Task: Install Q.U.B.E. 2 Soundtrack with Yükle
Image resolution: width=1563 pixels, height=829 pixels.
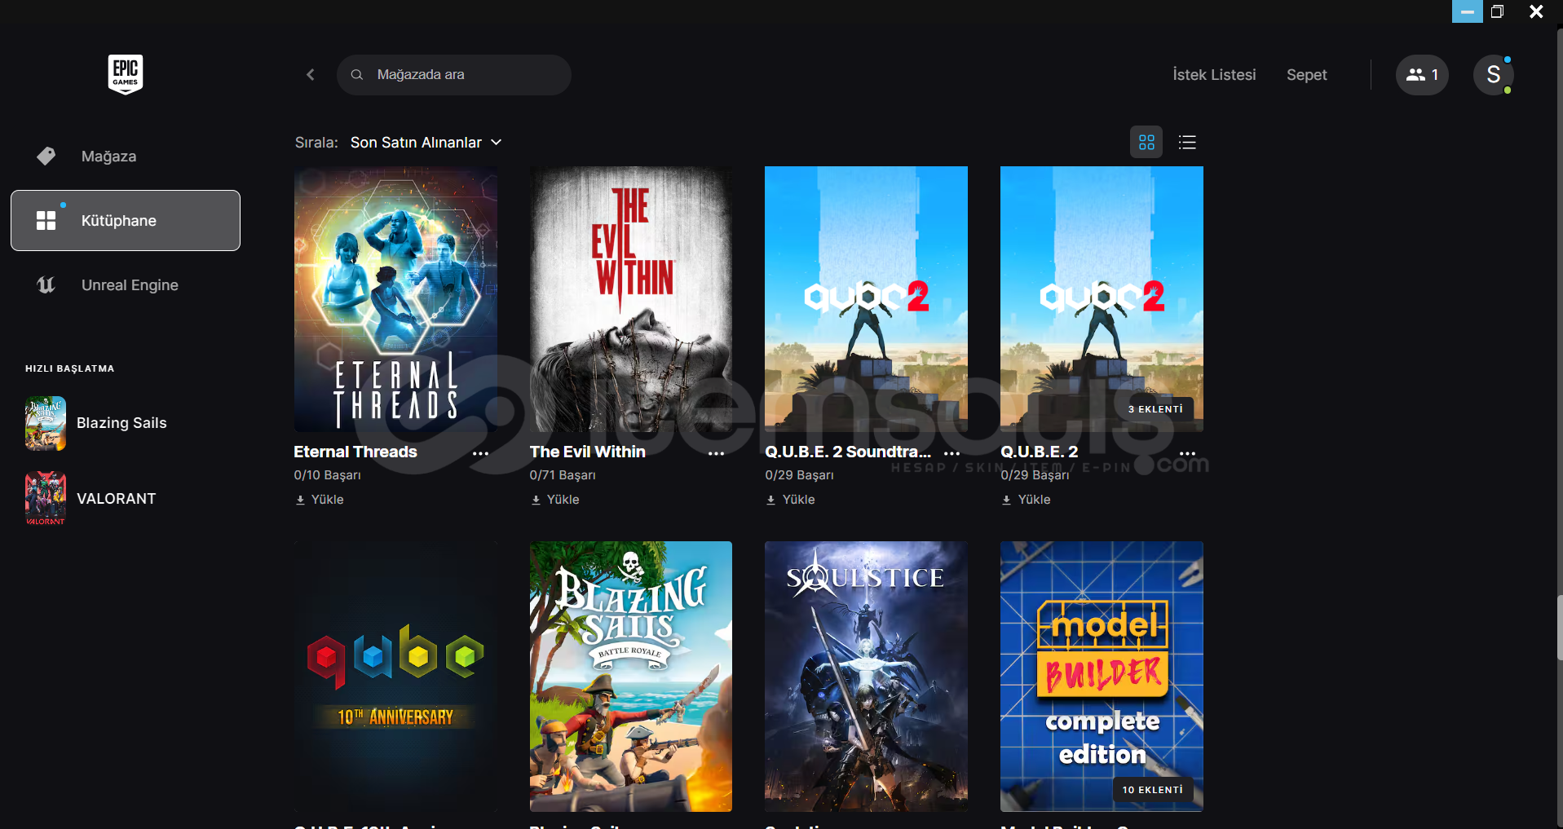Action: point(790,500)
